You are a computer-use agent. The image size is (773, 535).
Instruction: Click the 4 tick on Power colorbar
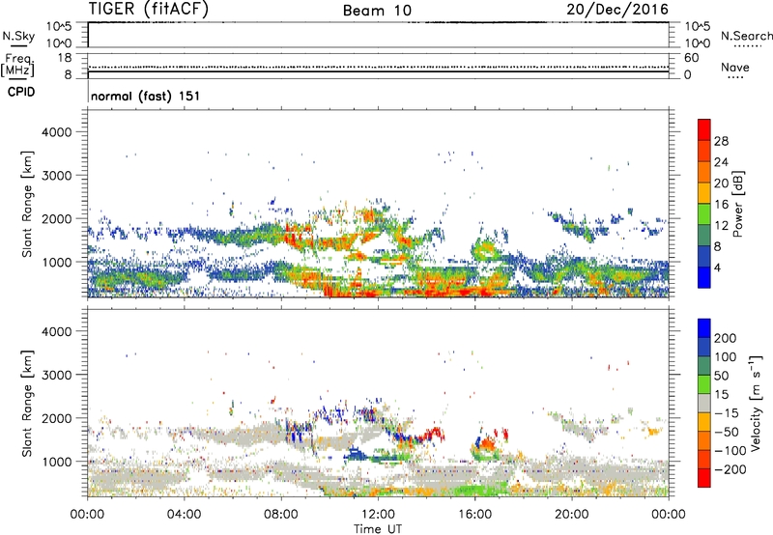pyautogui.click(x=718, y=267)
